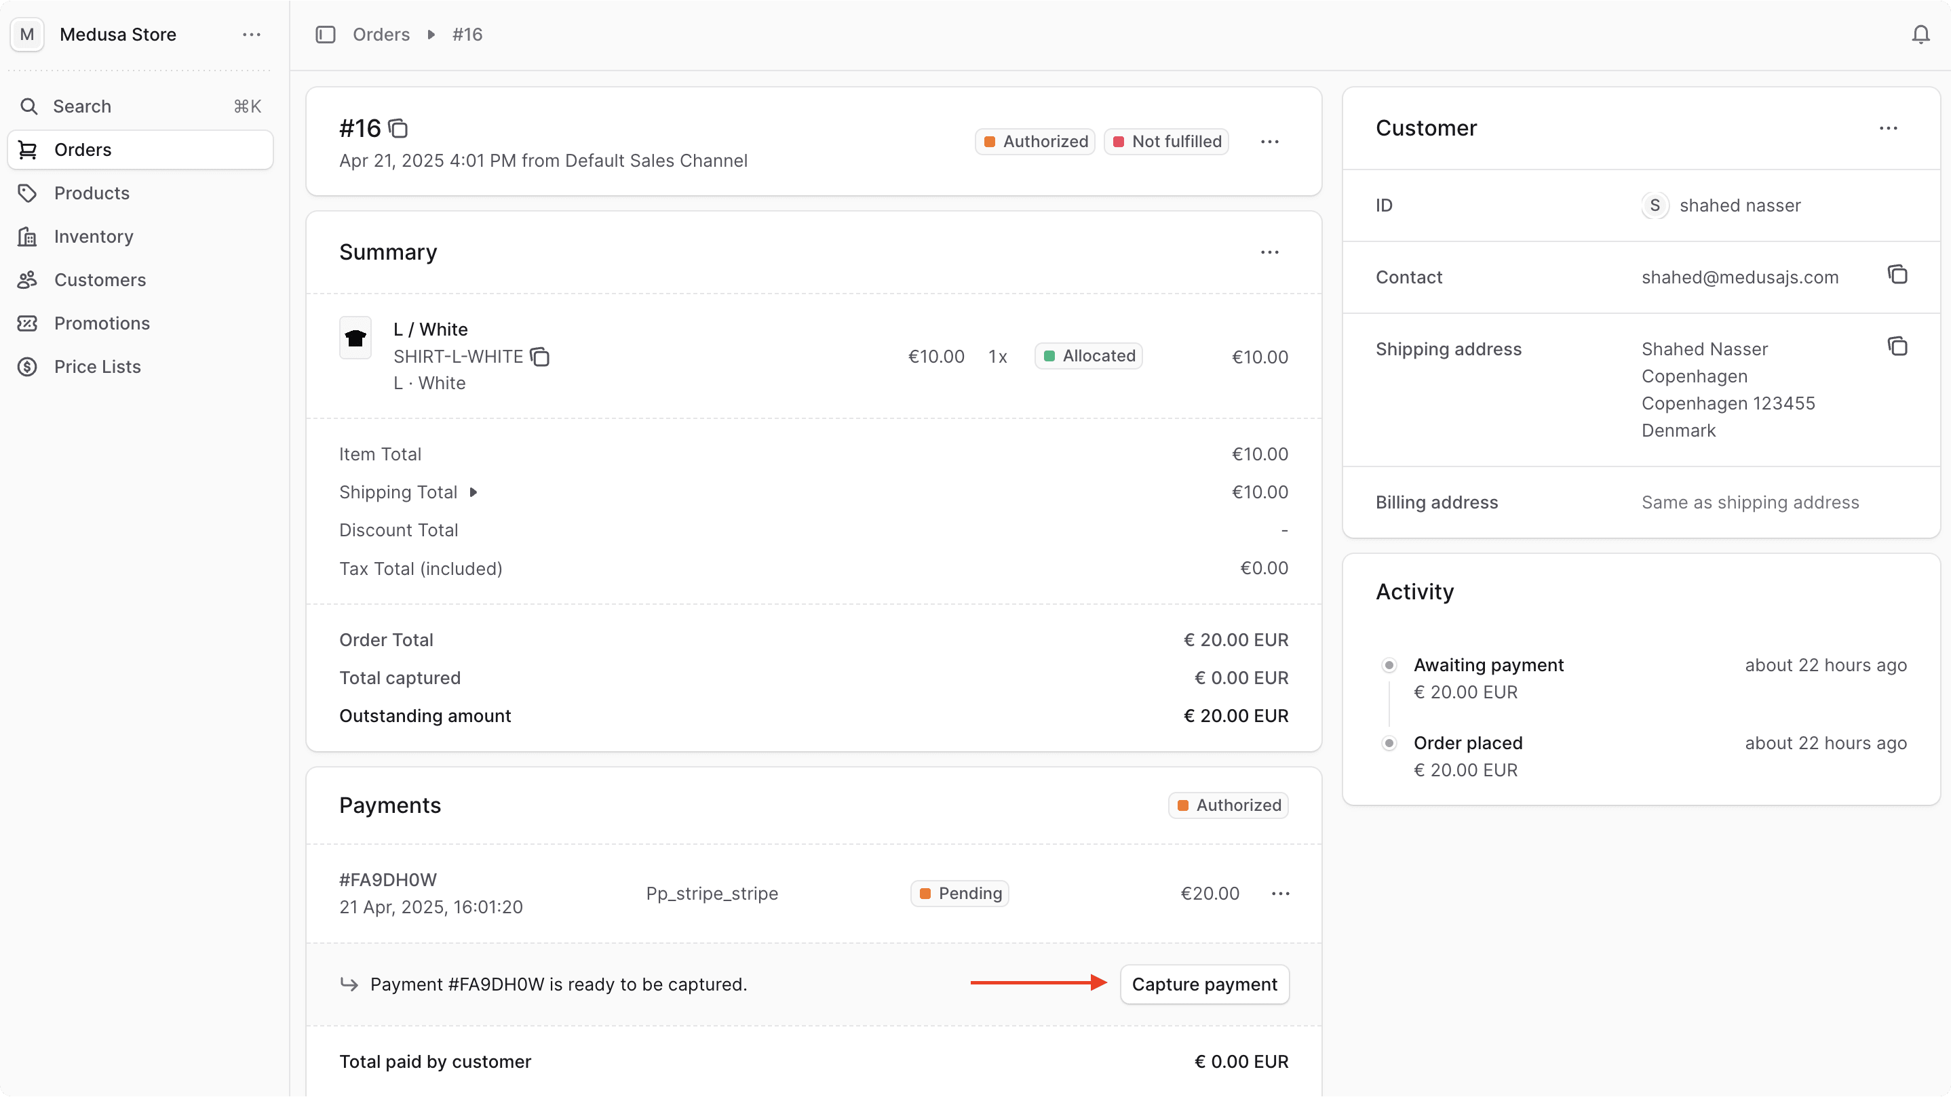Copy the SKU SHIRT-L-WHITE

(x=541, y=357)
